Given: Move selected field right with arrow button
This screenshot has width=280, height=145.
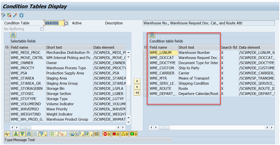Looking at the screenshot, I should coord(137,81).
